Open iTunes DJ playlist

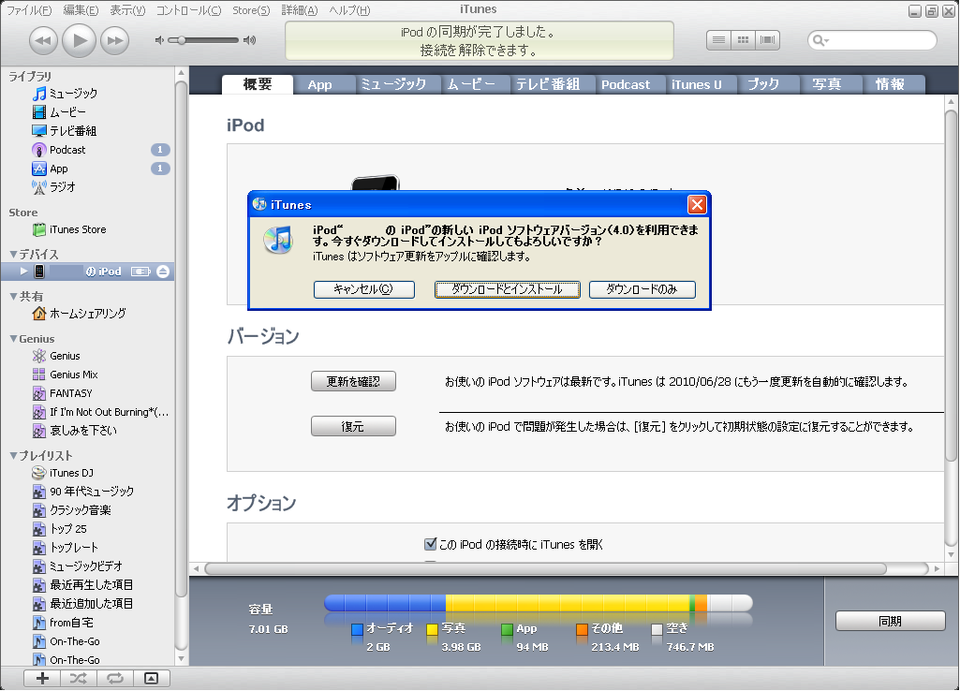coord(63,473)
